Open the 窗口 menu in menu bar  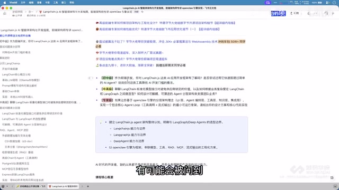tap(64, 3)
